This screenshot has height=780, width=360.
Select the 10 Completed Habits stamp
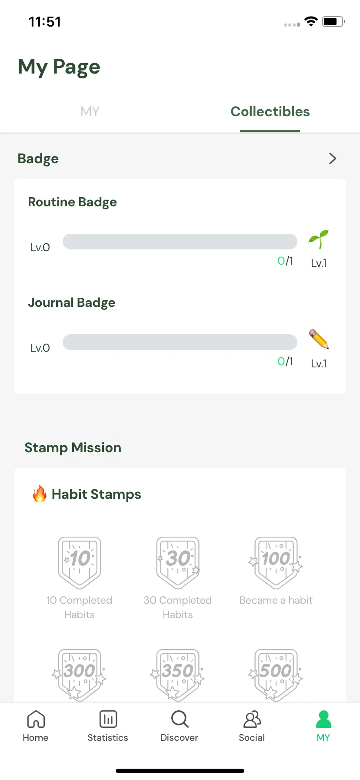click(x=80, y=563)
